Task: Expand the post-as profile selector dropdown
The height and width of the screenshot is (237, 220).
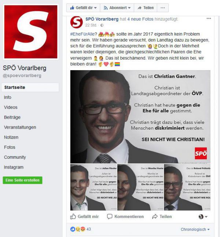Action: coord(203,217)
